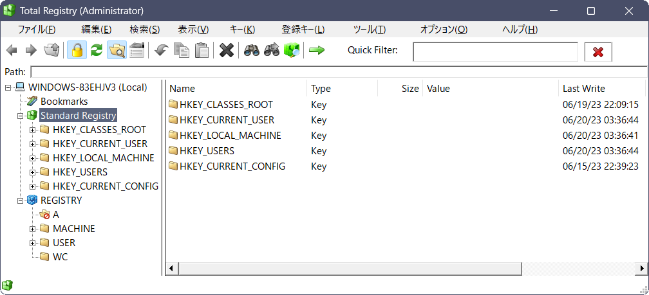Click the curved undo arrow icon
This screenshot has width=649, height=295.
point(161,50)
